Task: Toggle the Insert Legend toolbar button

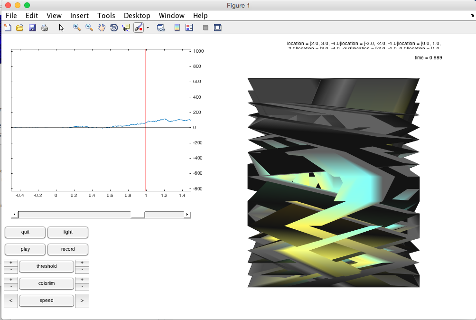Action: 189,28
